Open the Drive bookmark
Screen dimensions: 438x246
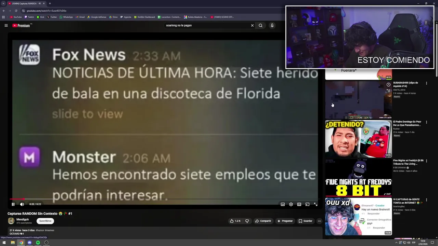[113, 17]
